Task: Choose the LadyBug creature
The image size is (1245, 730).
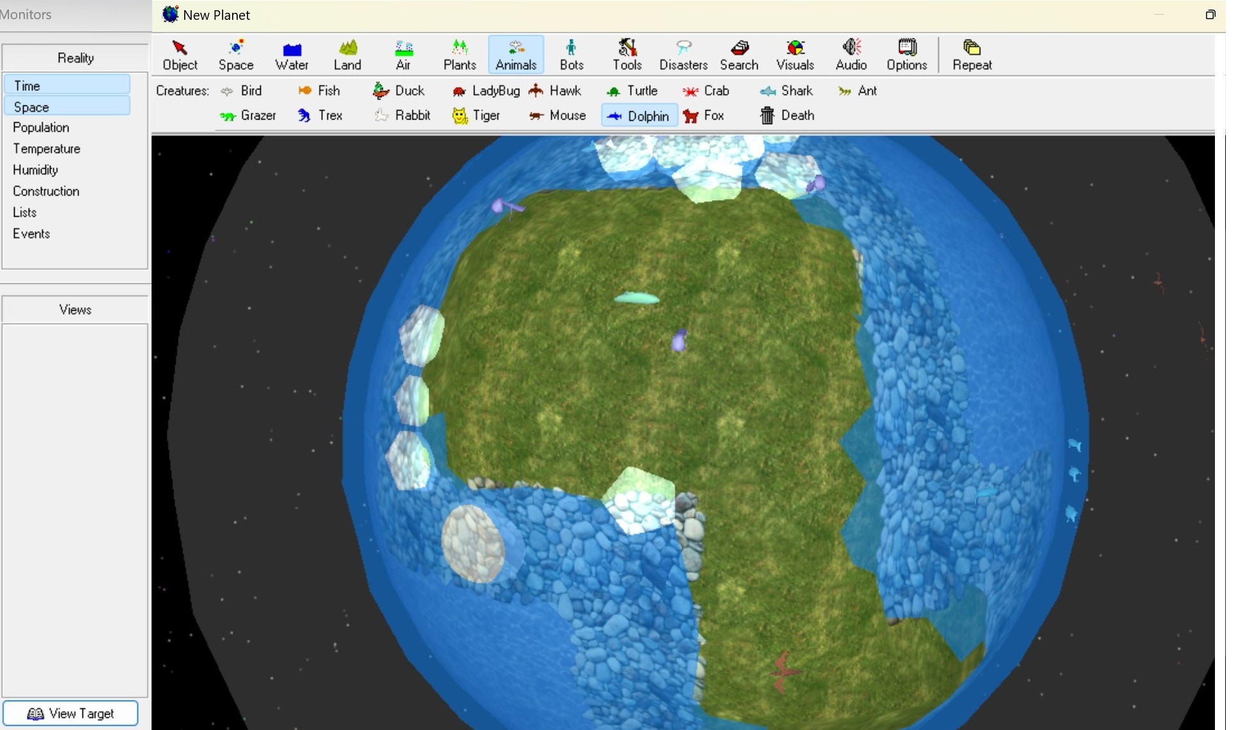Action: [485, 91]
